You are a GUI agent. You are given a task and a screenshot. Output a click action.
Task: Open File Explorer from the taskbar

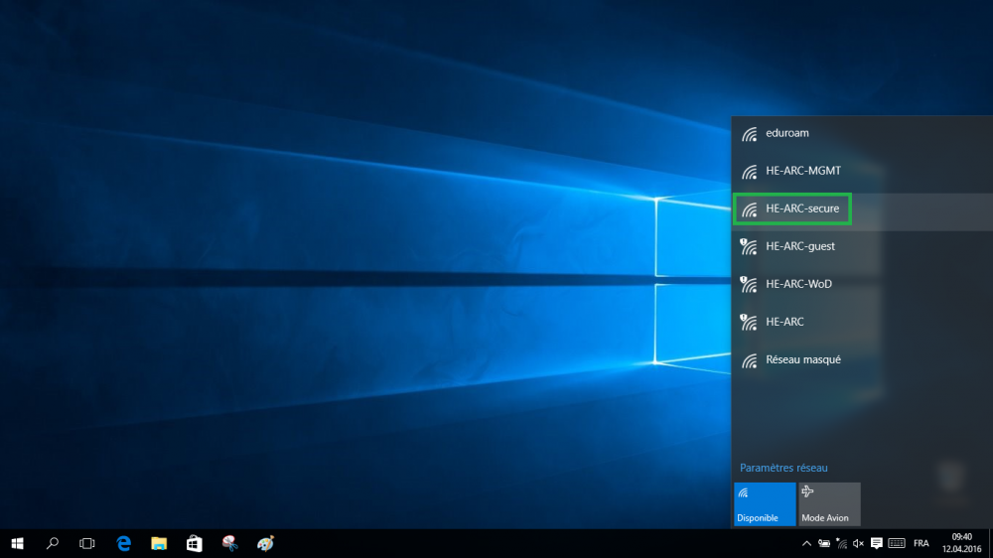[159, 543]
